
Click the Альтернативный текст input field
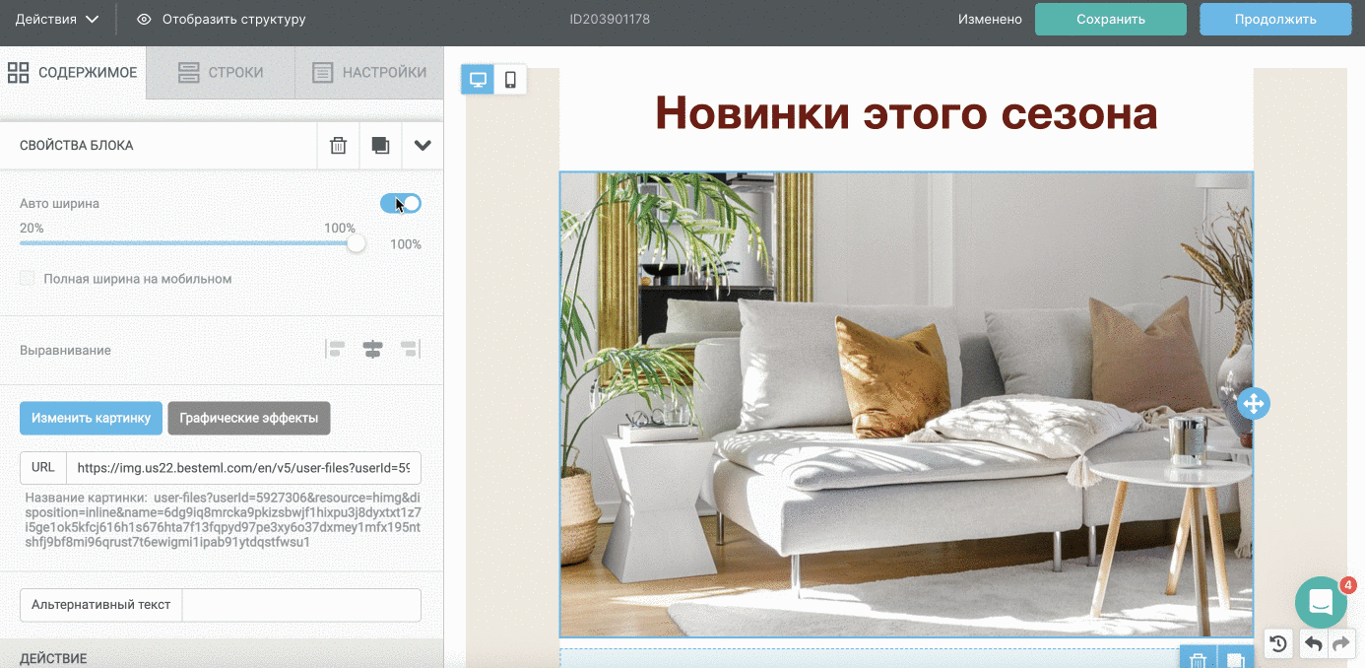coord(301,605)
